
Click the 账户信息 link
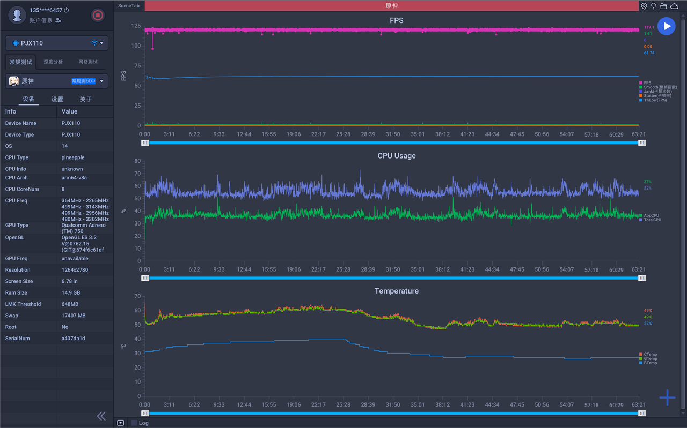41,20
